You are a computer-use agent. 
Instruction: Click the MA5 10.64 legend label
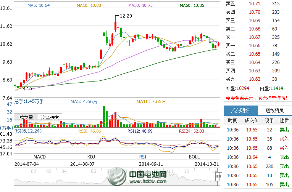point(39,5)
